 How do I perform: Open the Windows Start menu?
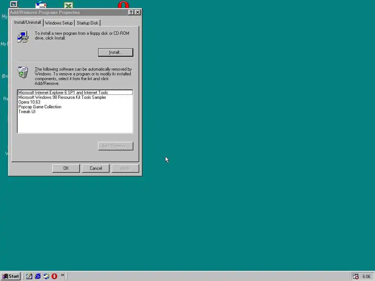coord(11,276)
